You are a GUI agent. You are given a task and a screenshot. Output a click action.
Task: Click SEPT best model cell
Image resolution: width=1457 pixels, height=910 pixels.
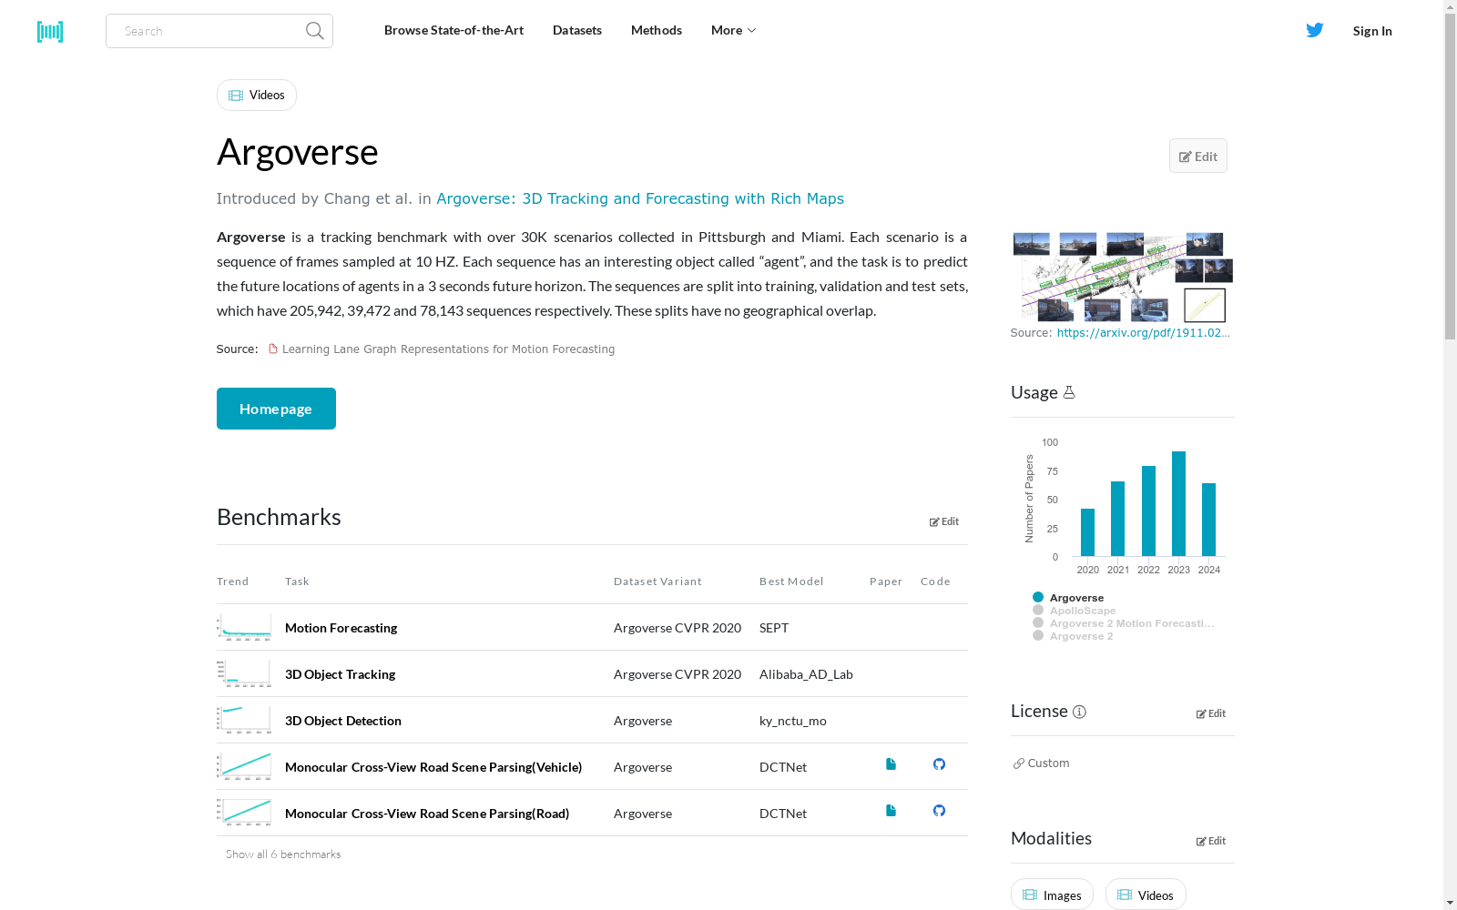click(x=774, y=628)
